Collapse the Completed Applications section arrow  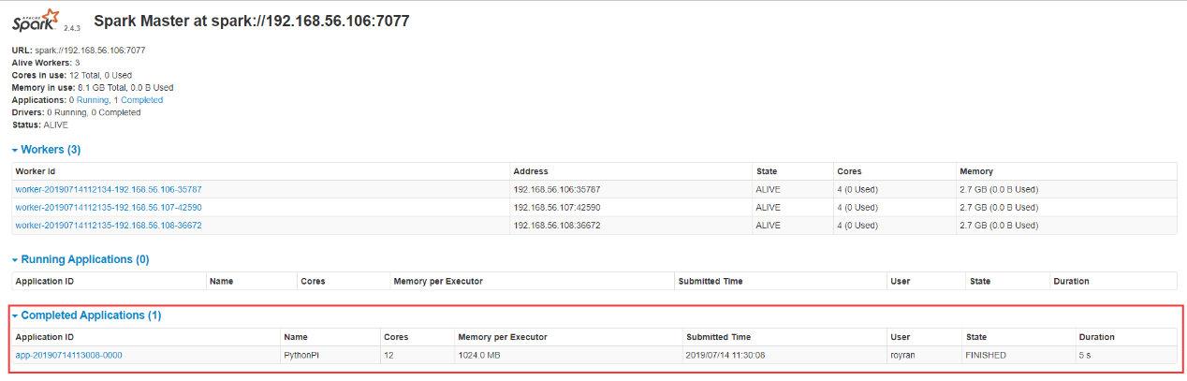15,316
